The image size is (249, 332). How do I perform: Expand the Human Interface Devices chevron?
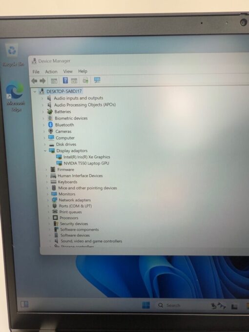click(46, 176)
